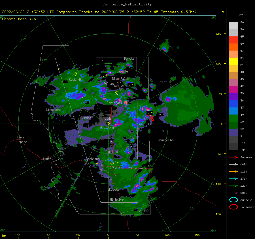Pick the red 65 dBZ color swatch
Screen dimensions: 255x239
point(233,40)
